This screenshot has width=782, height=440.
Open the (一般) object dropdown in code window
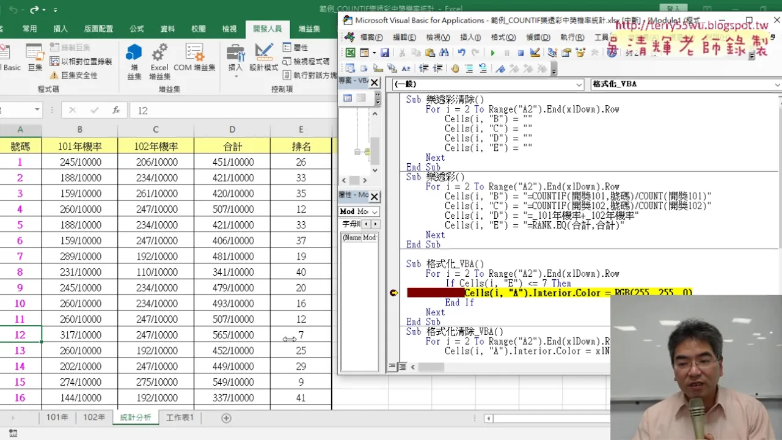(579, 84)
